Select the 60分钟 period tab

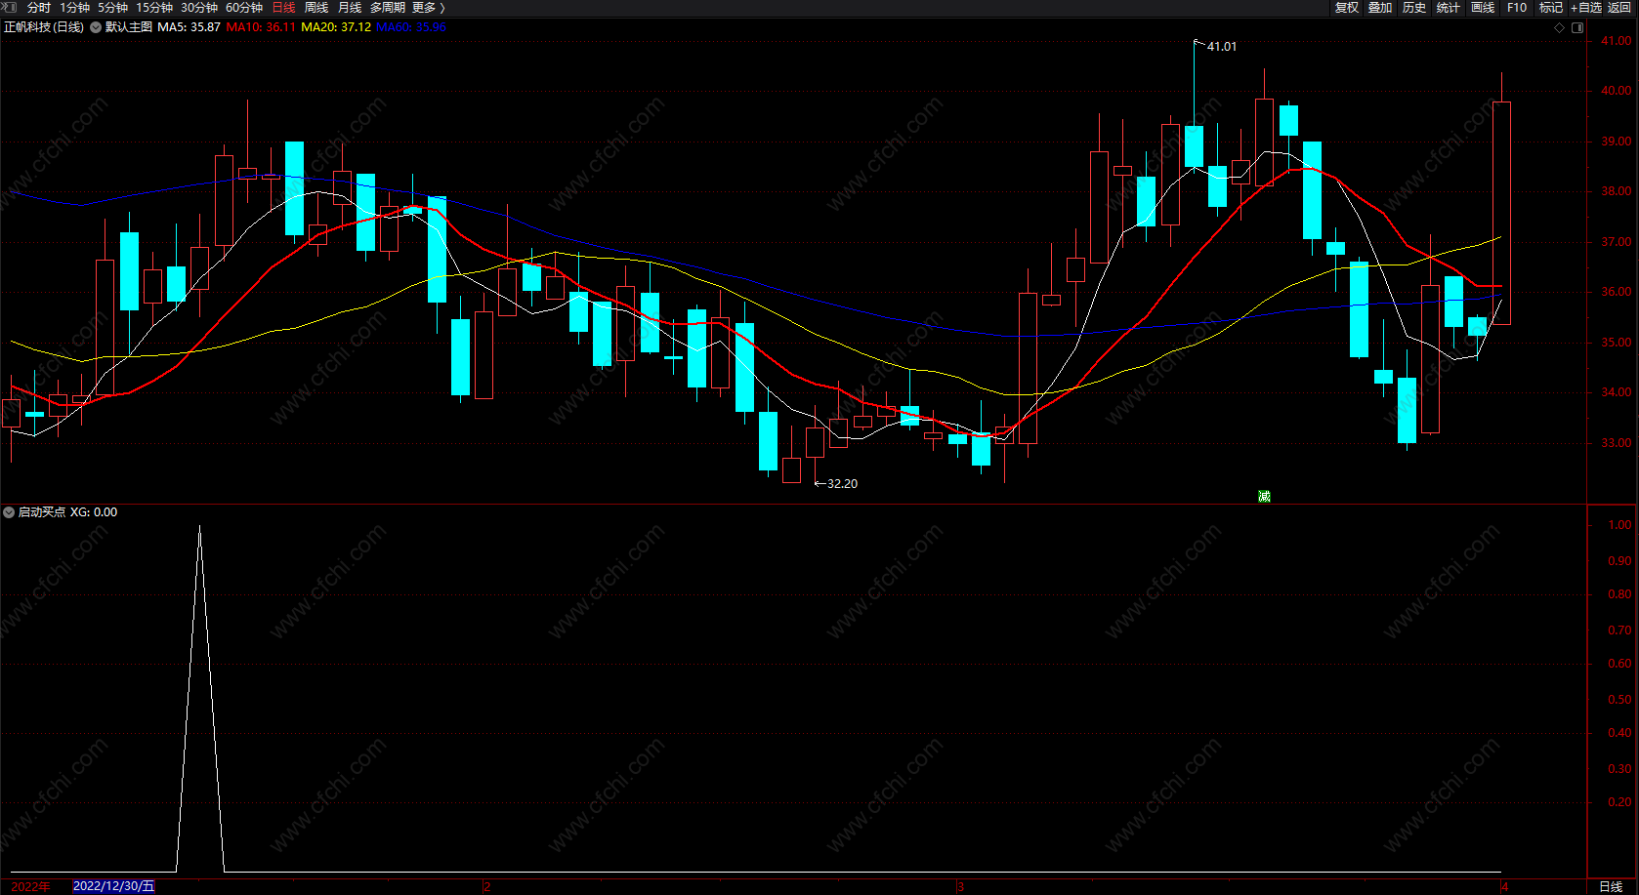(244, 8)
